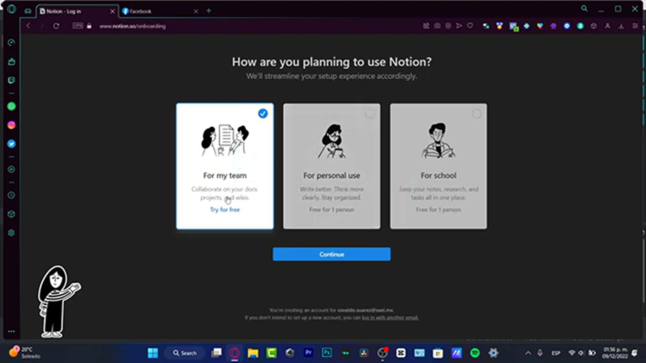Add page to bookmarks with heart icon
646x363 pixels.
click(x=470, y=26)
